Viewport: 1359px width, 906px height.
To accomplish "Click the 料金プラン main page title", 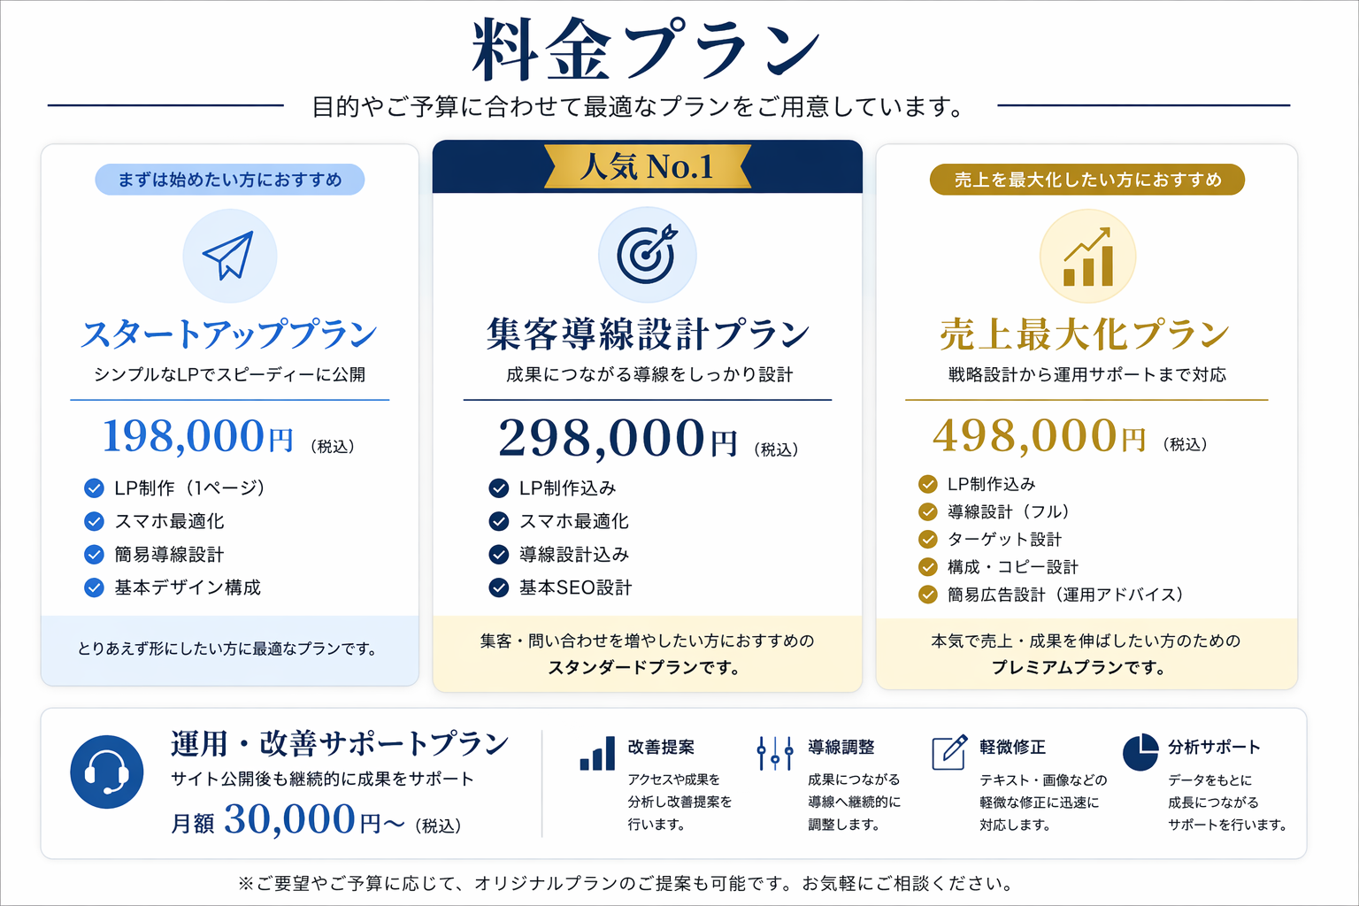I will pos(646,50).
